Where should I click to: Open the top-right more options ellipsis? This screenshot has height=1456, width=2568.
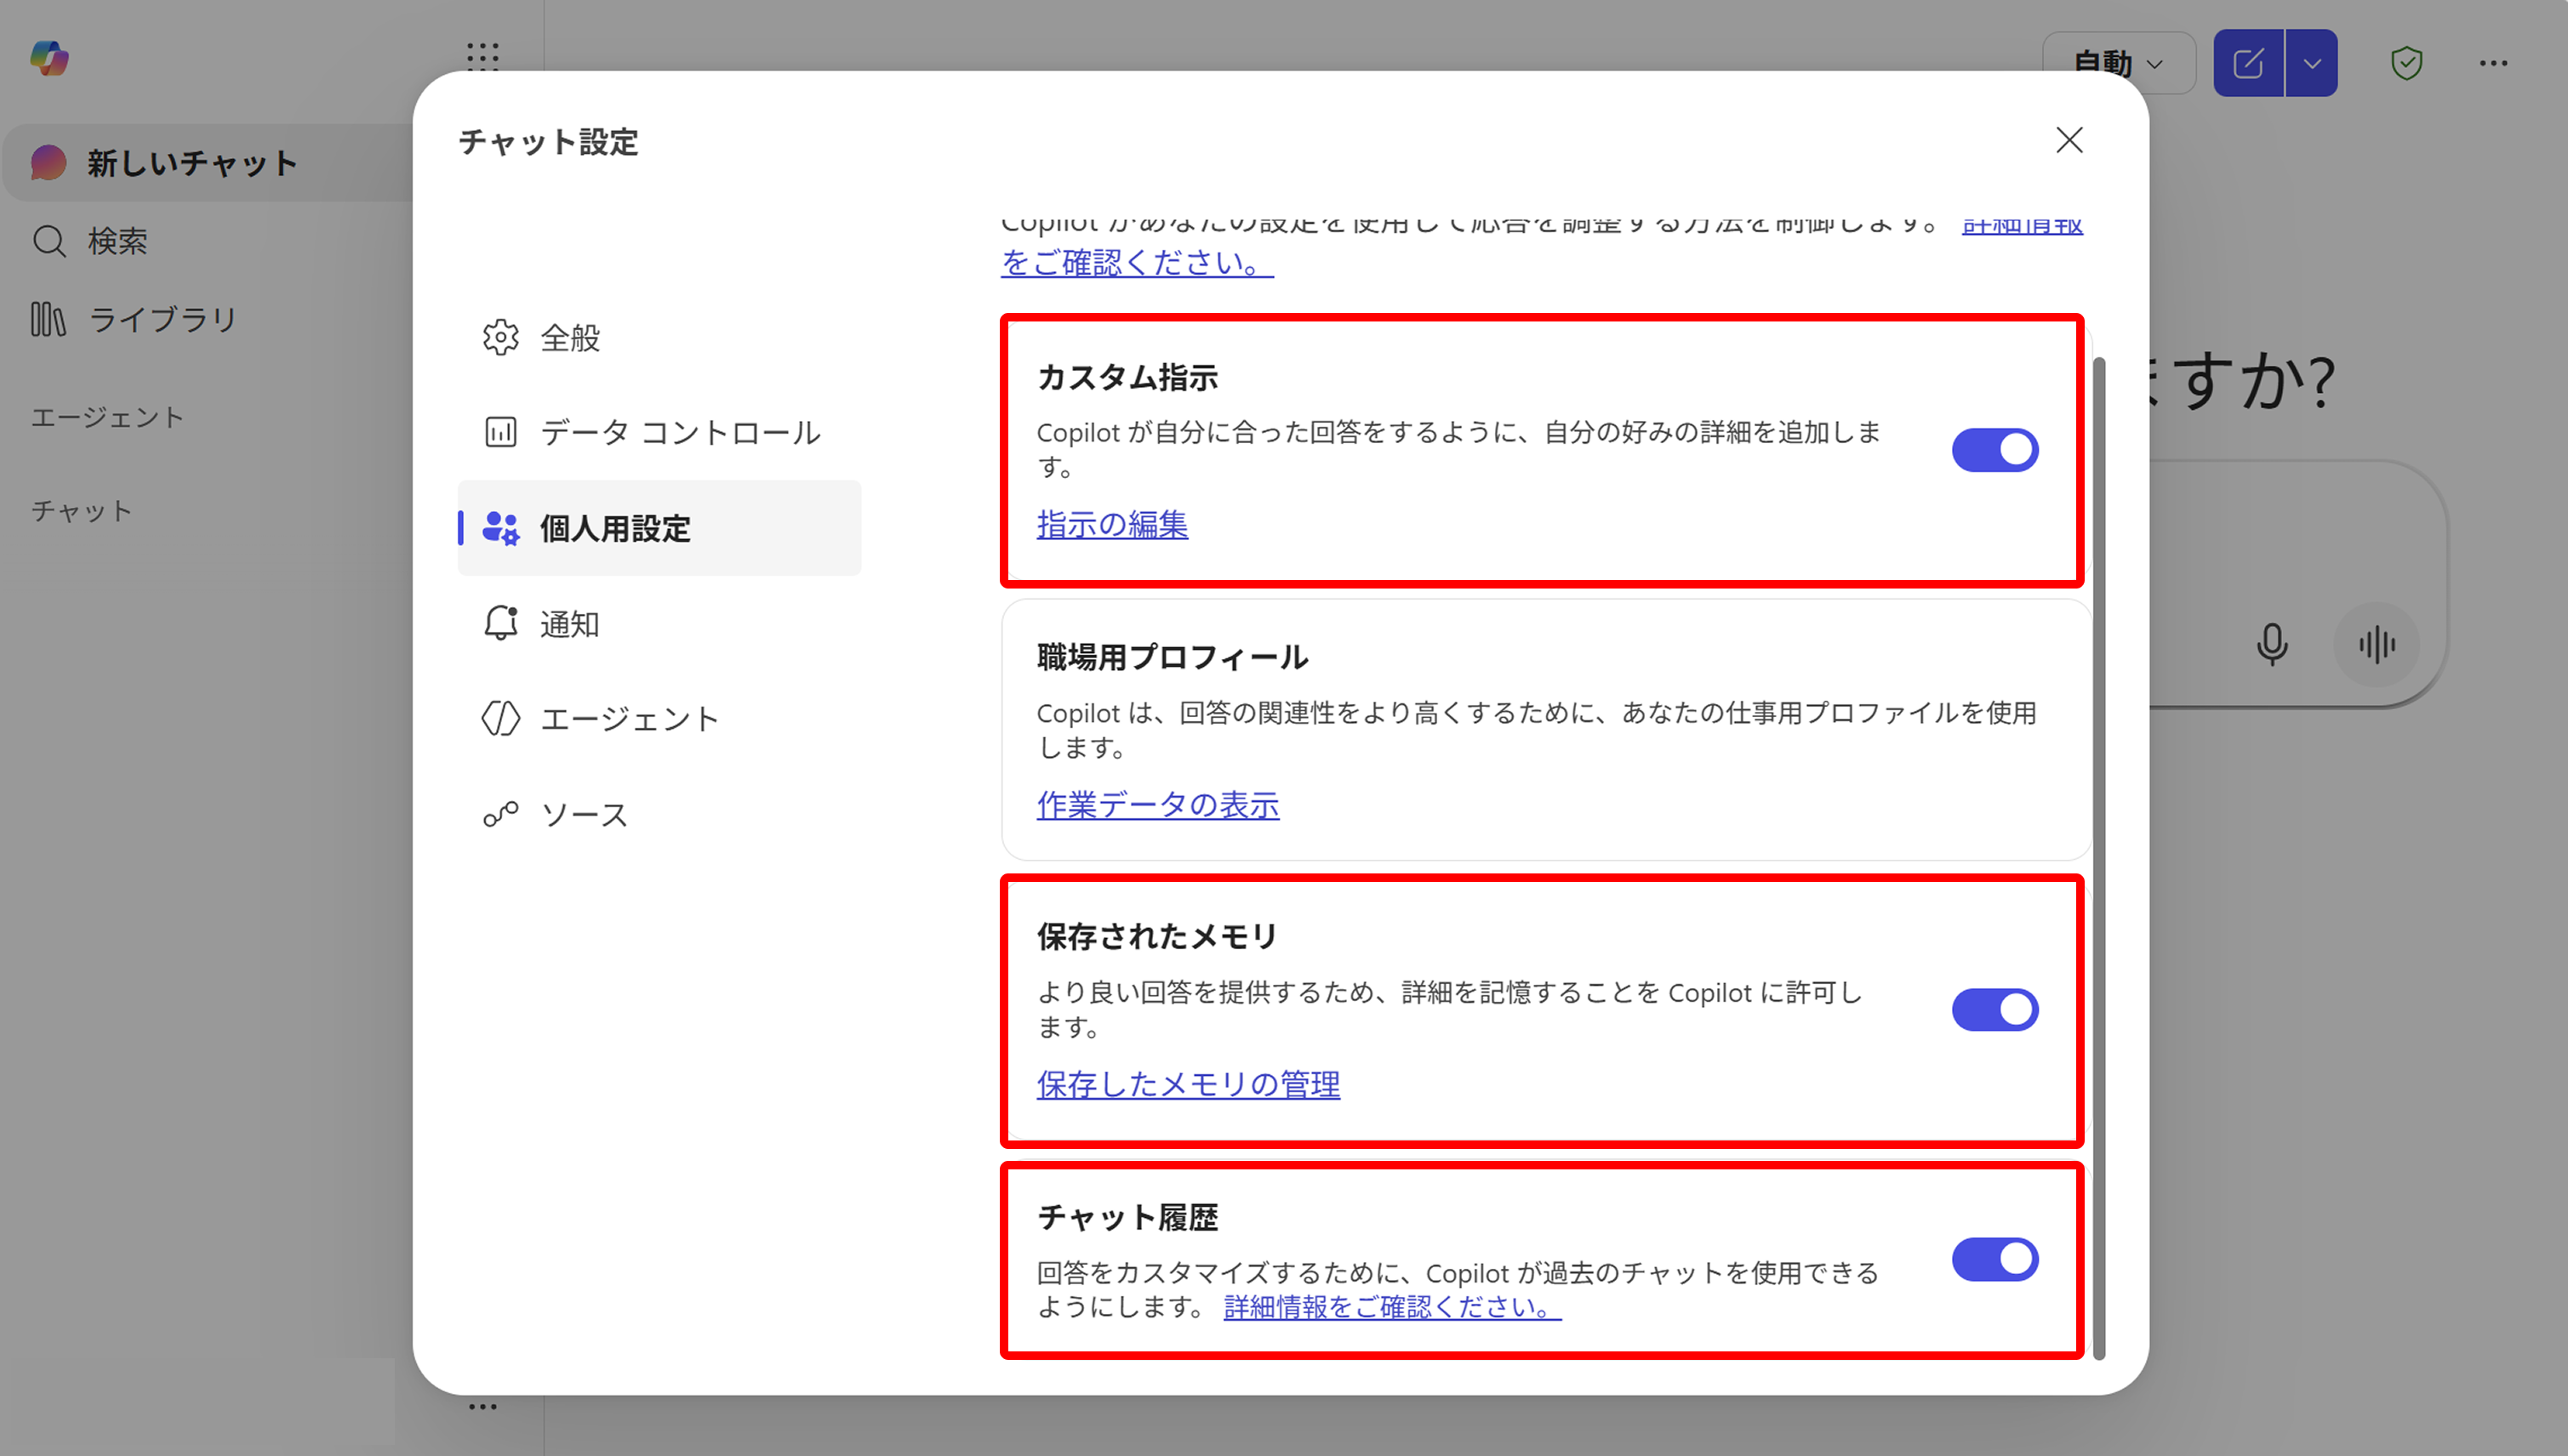2493,63
